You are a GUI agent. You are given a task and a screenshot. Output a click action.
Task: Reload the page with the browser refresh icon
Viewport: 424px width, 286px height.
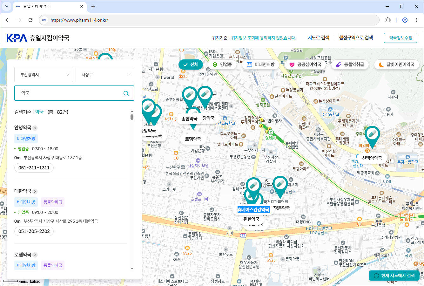30,20
